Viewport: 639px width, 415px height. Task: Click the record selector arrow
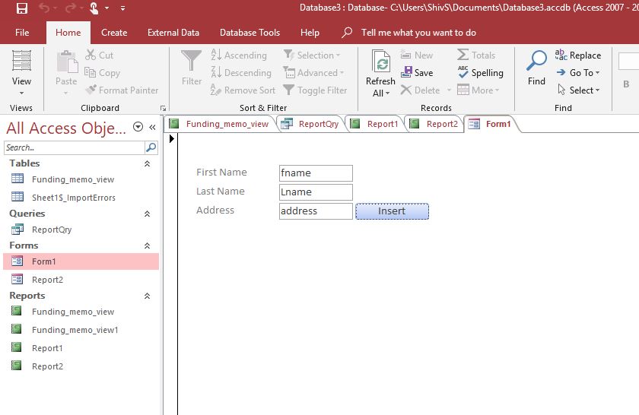click(x=172, y=139)
